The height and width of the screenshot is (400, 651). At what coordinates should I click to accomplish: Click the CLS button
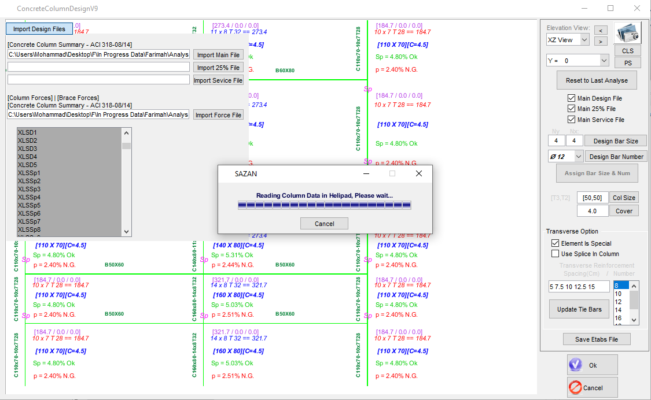628,51
